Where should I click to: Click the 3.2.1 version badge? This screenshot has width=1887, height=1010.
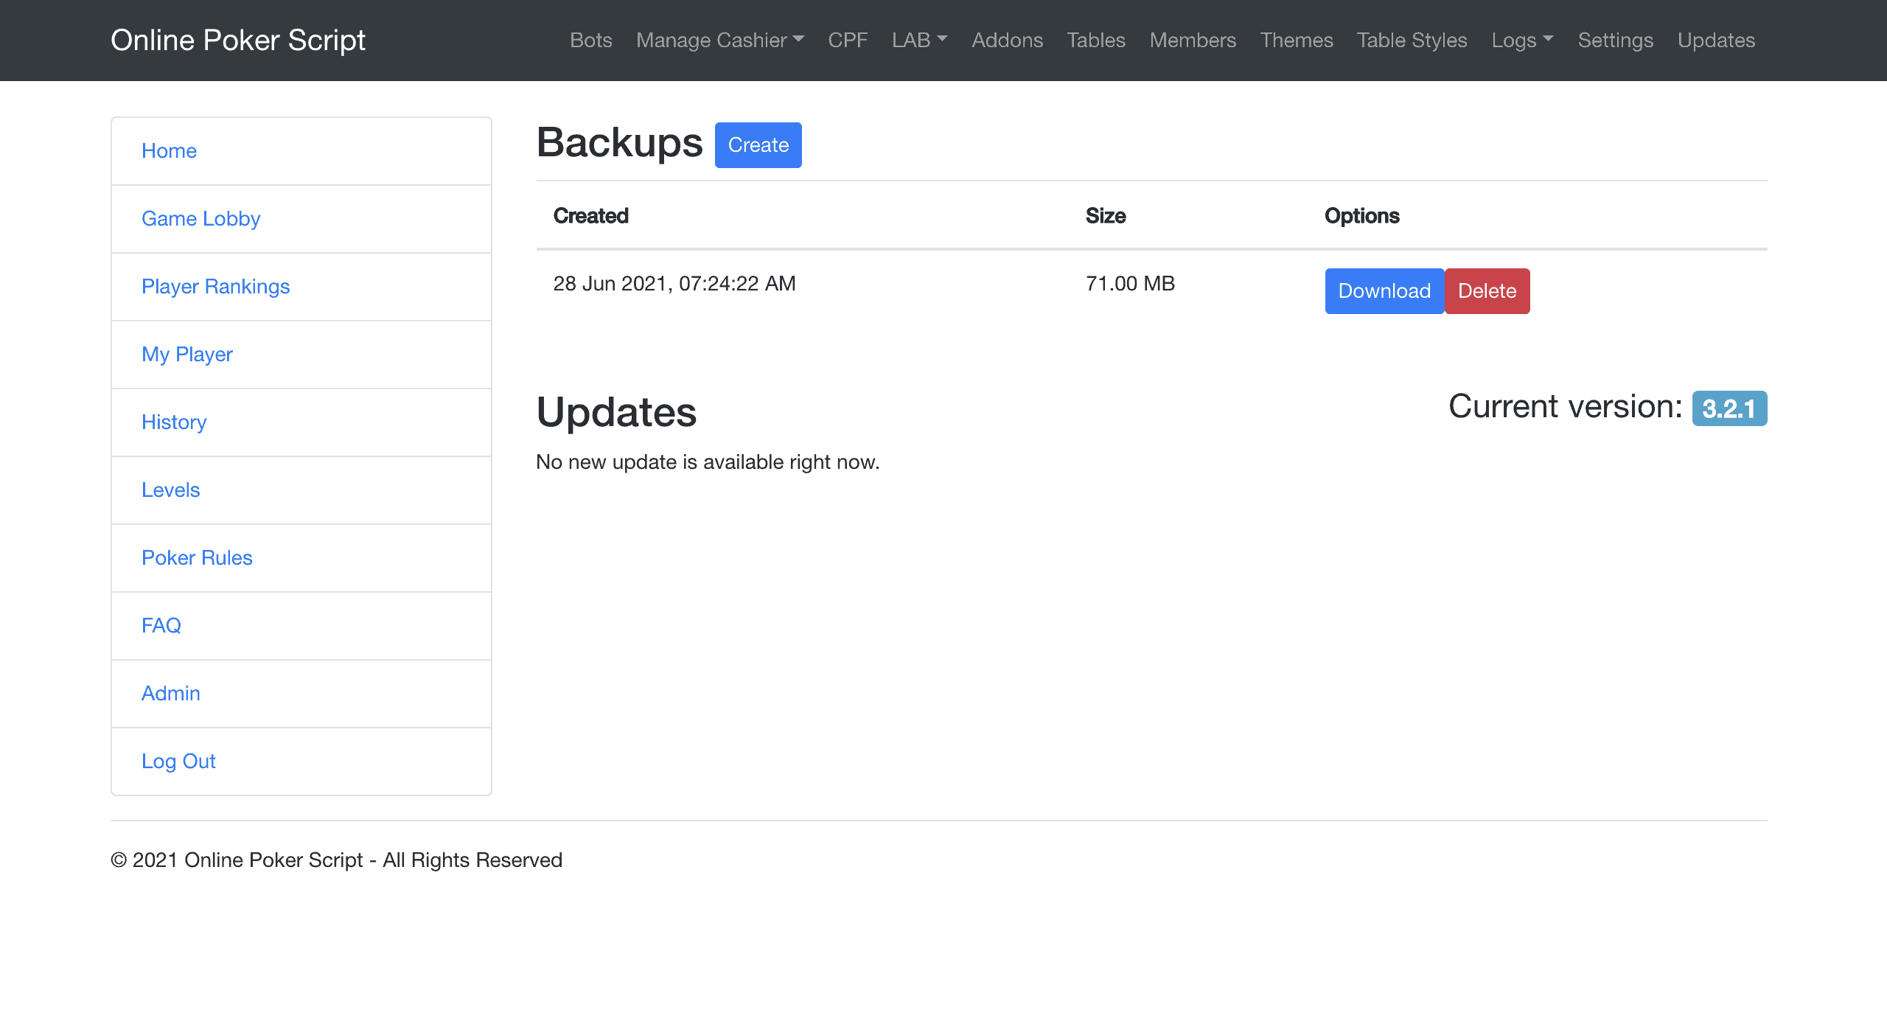tap(1729, 408)
